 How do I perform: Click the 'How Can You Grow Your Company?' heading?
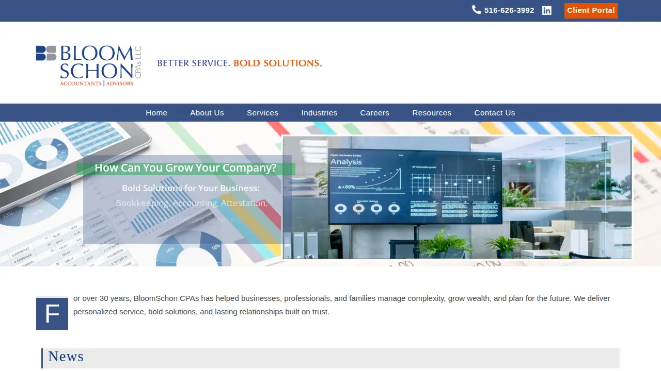click(185, 168)
